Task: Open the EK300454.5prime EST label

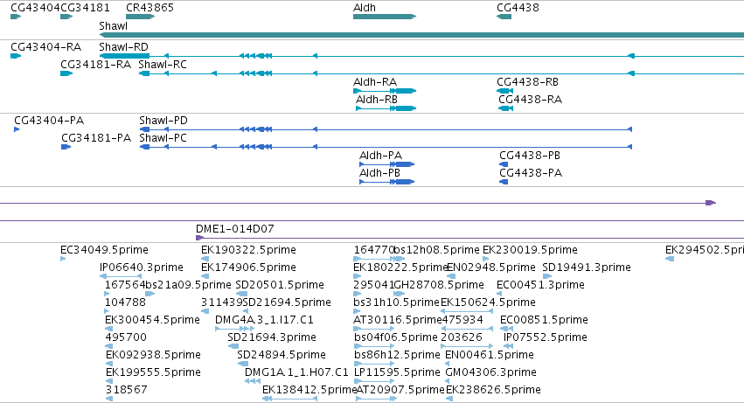Action: (152, 321)
